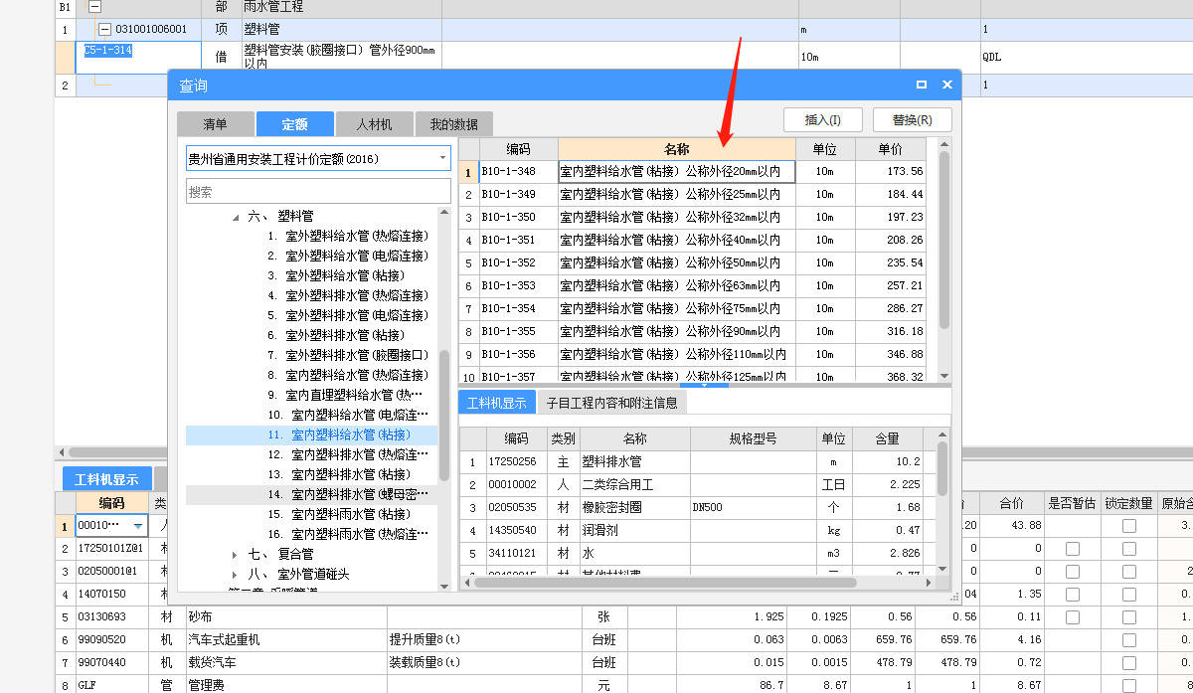Toggle 锁定数量 checkbox for row 14070150

[x=1129, y=595]
